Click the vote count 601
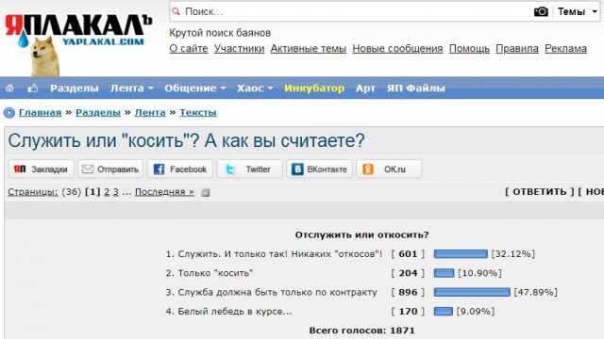Screen dimensions: 604x339 pyautogui.click(x=408, y=253)
